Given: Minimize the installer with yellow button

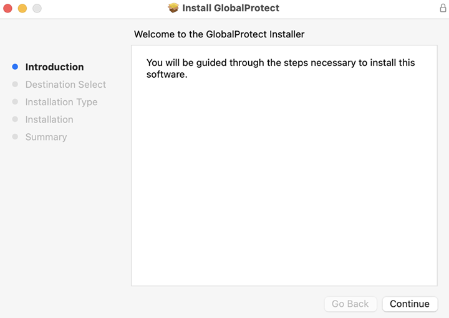Looking at the screenshot, I should [22, 8].
